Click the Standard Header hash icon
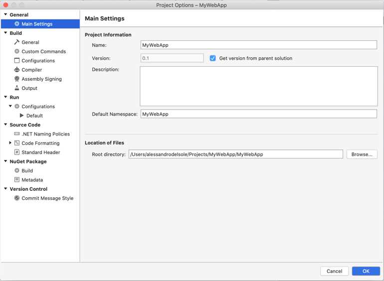The width and height of the screenshot is (384, 281). [17, 152]
